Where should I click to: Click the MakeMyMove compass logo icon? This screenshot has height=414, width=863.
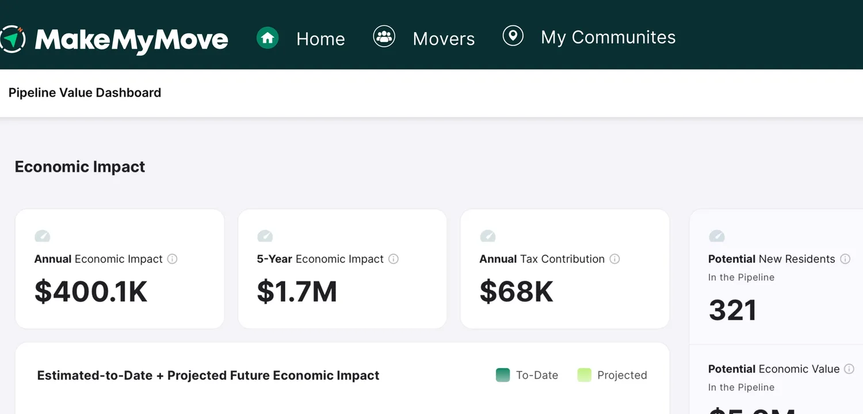click(12, 39)
